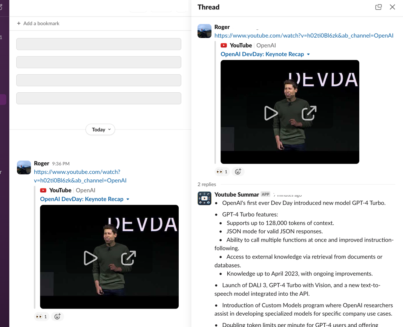Click the DevDay video thumbnail in Thread

pos(290,112)
